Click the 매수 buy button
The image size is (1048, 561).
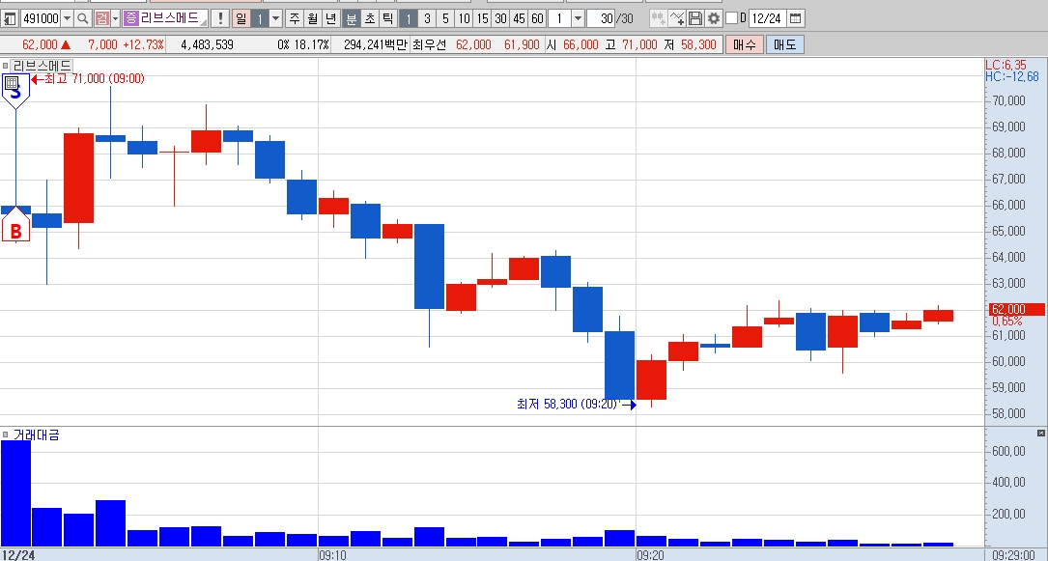744,44
